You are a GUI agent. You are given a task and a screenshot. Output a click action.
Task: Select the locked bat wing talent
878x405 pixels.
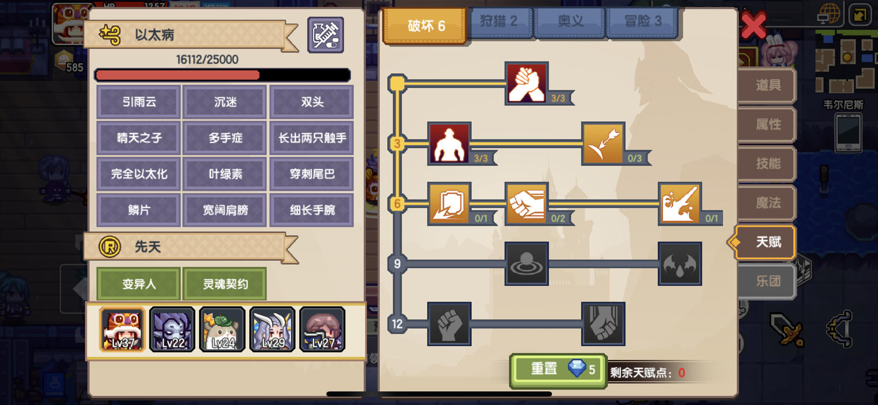point(680,264)
